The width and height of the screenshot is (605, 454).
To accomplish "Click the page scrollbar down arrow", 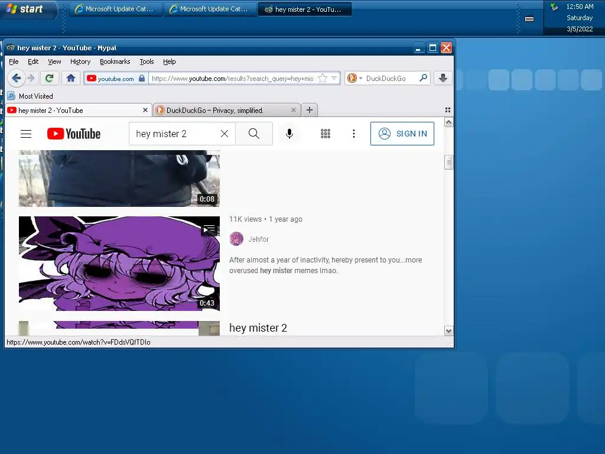I will tap(448, 331).
